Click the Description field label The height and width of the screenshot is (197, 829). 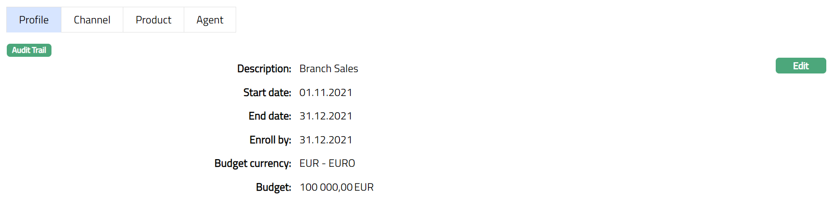point(264,69)
